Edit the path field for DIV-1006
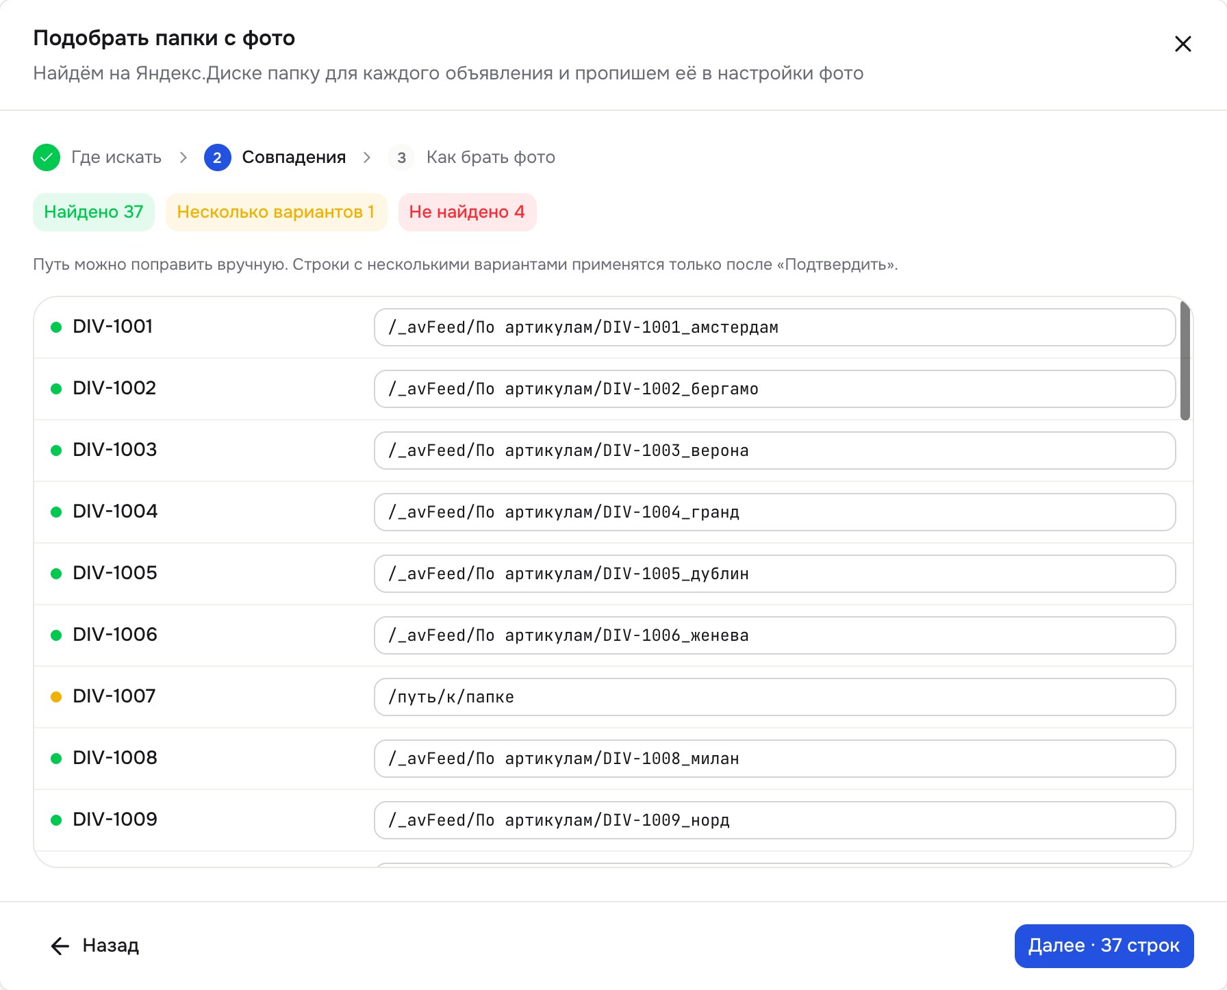The height and width of the screenshot is (990, 1227). 774,635
